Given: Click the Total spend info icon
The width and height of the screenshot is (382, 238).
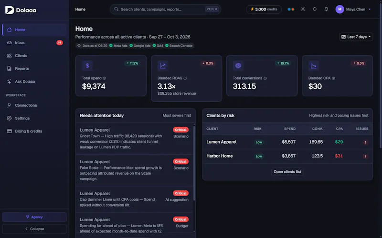Looking at the screenshot, I should [x=104, y=78].
